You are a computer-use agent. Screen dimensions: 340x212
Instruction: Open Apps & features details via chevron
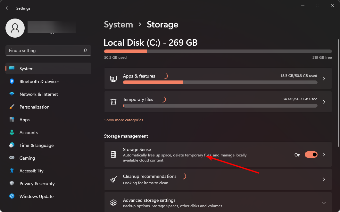(x=324, y=78)
